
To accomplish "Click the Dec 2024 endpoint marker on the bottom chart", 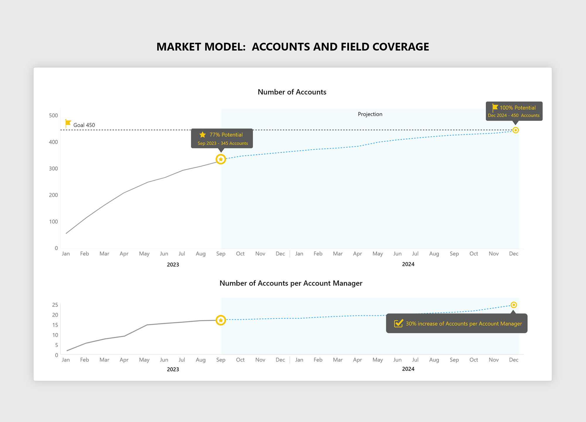I will pyautogui.click(x=514, y=305).
